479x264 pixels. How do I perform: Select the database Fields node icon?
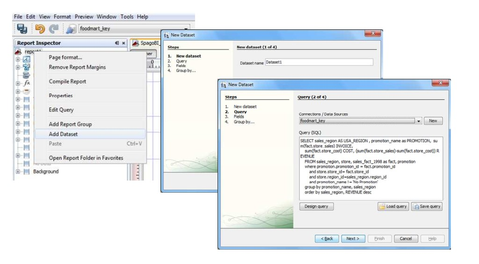point(27,75)
